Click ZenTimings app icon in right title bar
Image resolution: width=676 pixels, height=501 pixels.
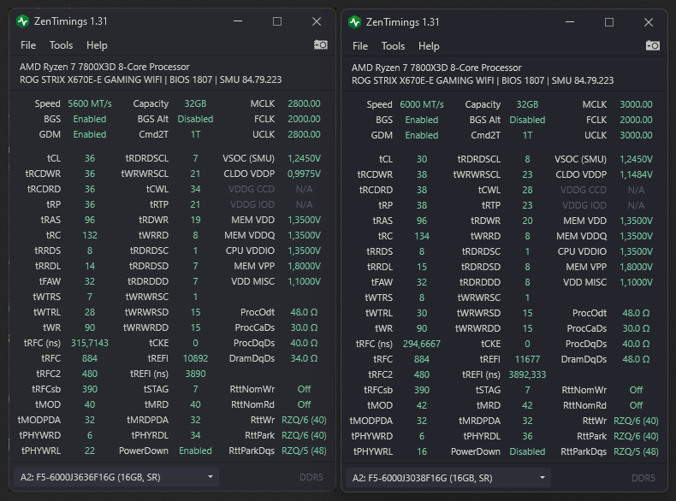coord(355,21)
